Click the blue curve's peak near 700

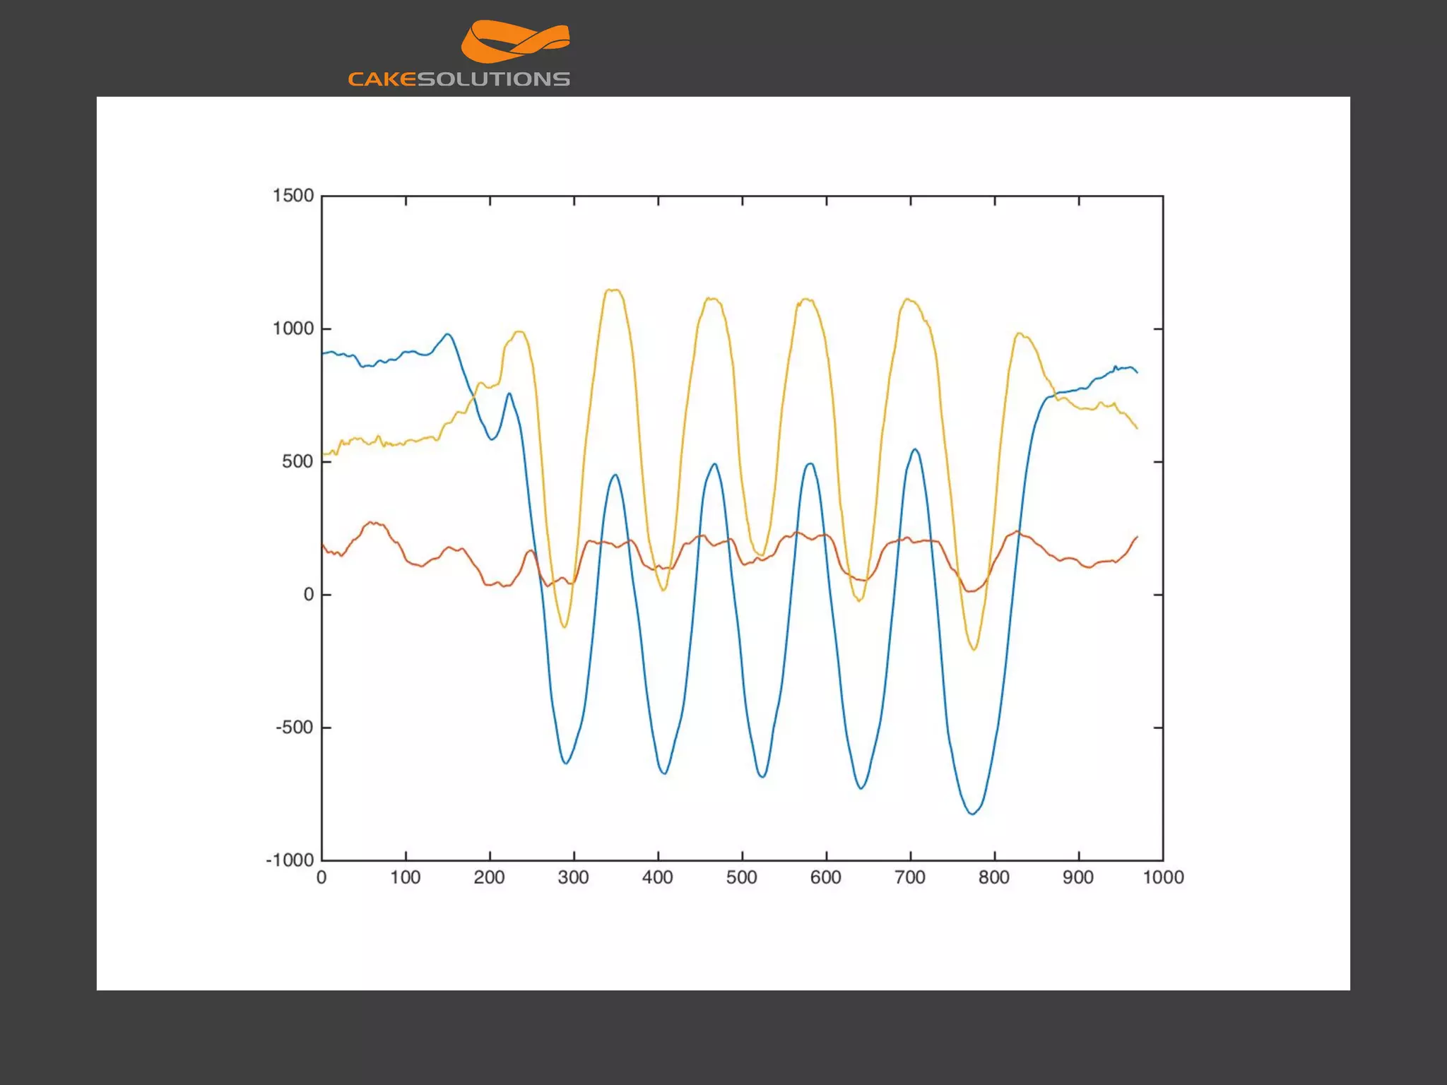tap(915, 449)
